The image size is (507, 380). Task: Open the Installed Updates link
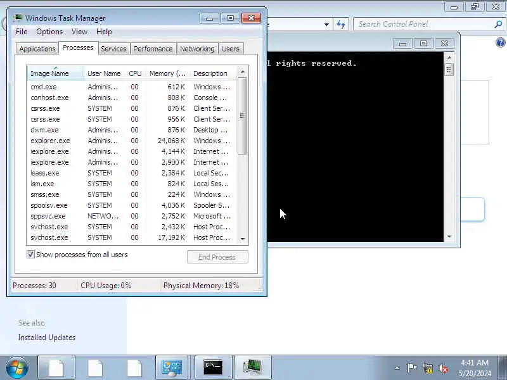pos(46,338)
